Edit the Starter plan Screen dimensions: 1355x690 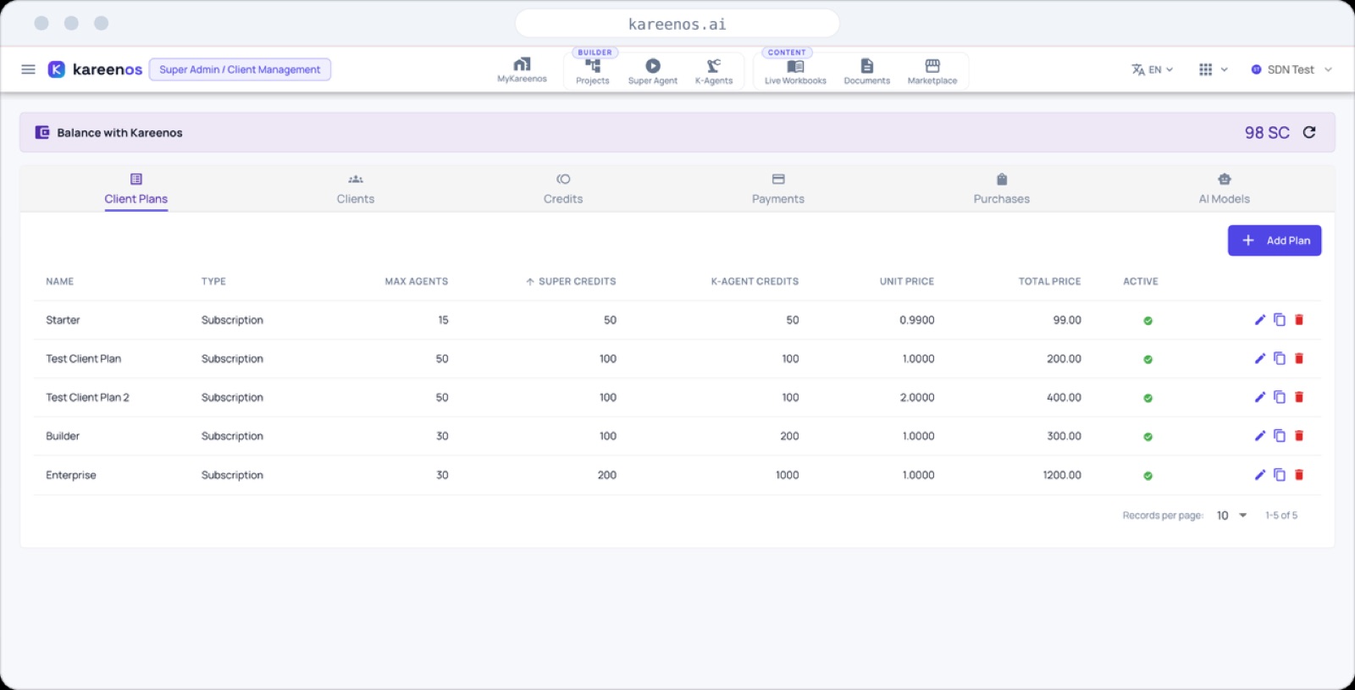1260,320
